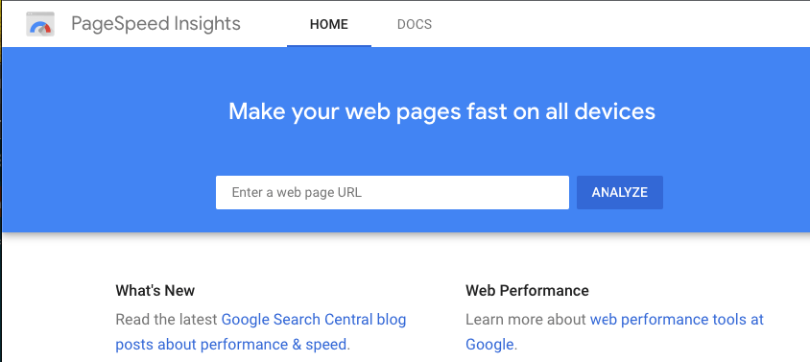810x362 pixels.
Task: Switch to the HOME tab
Action: point(329,24)
